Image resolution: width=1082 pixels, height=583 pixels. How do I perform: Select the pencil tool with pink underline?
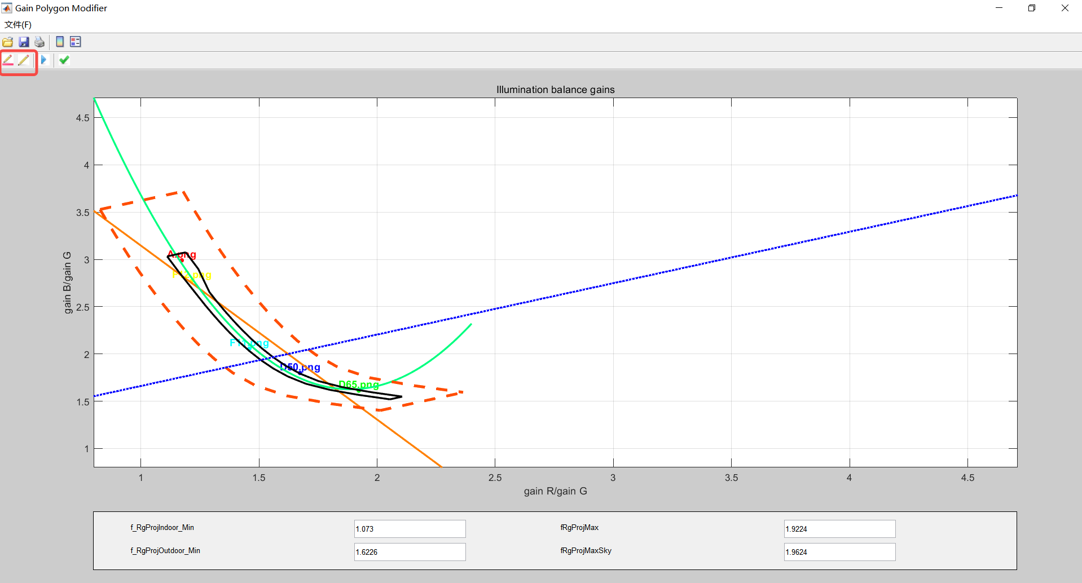8,60
